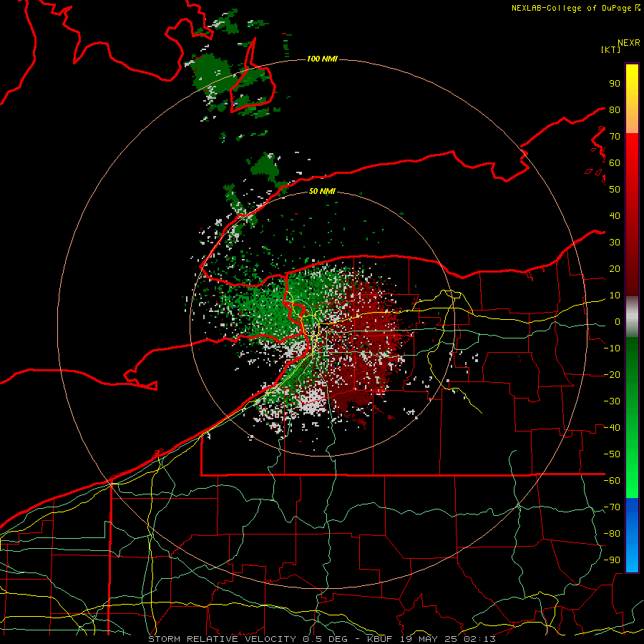Select the "0" value on velocity scale
This screenshot has width=644, height=644.
point(618,321)
